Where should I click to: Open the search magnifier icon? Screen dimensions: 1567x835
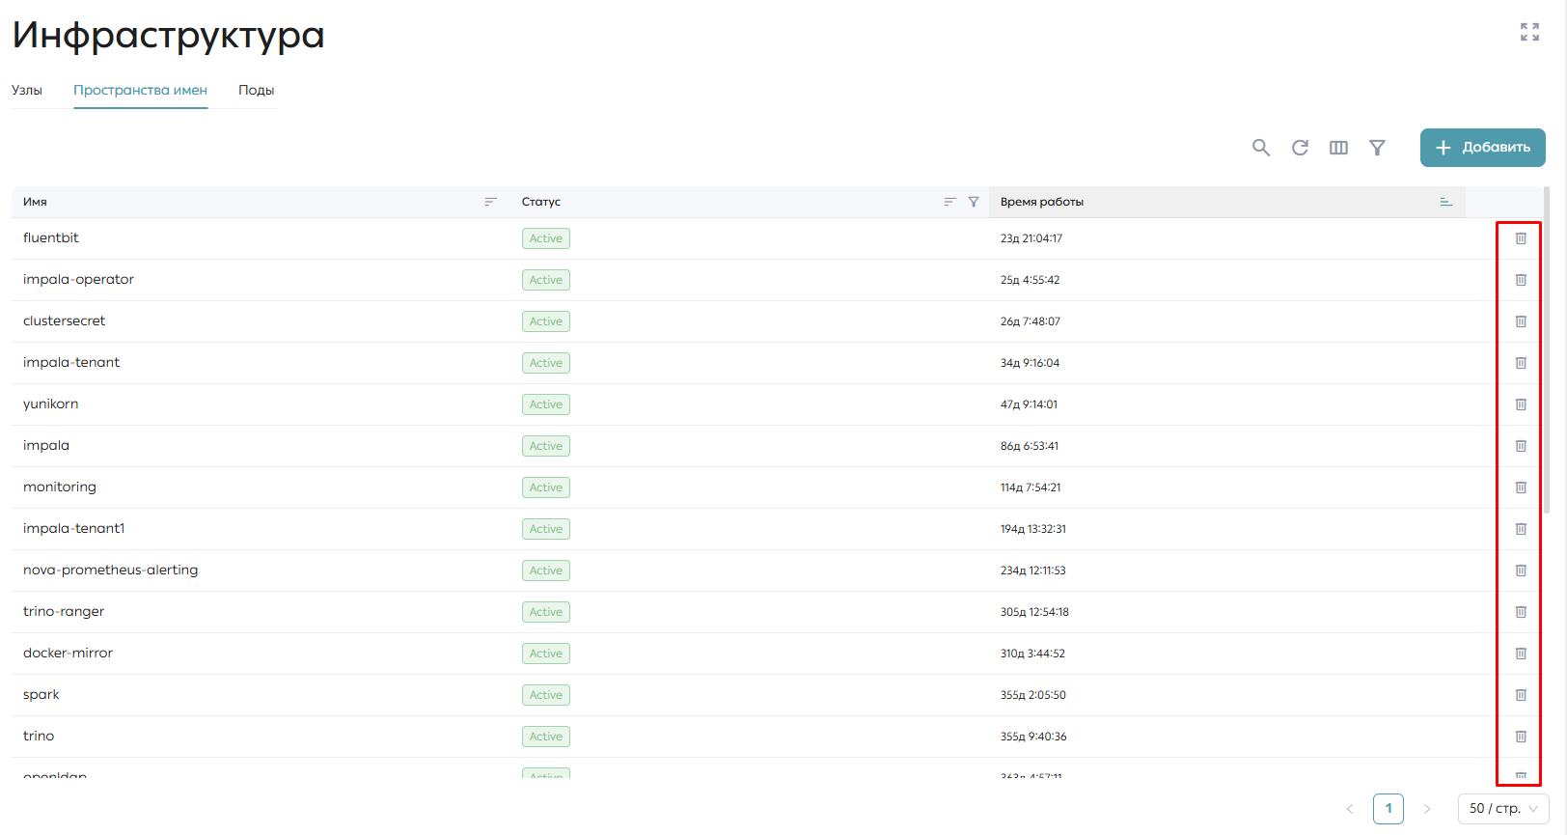click(x=1261, y=148)
